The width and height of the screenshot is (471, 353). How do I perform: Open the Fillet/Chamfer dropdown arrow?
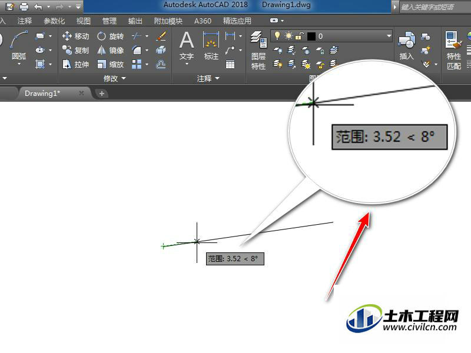(147, 50)
